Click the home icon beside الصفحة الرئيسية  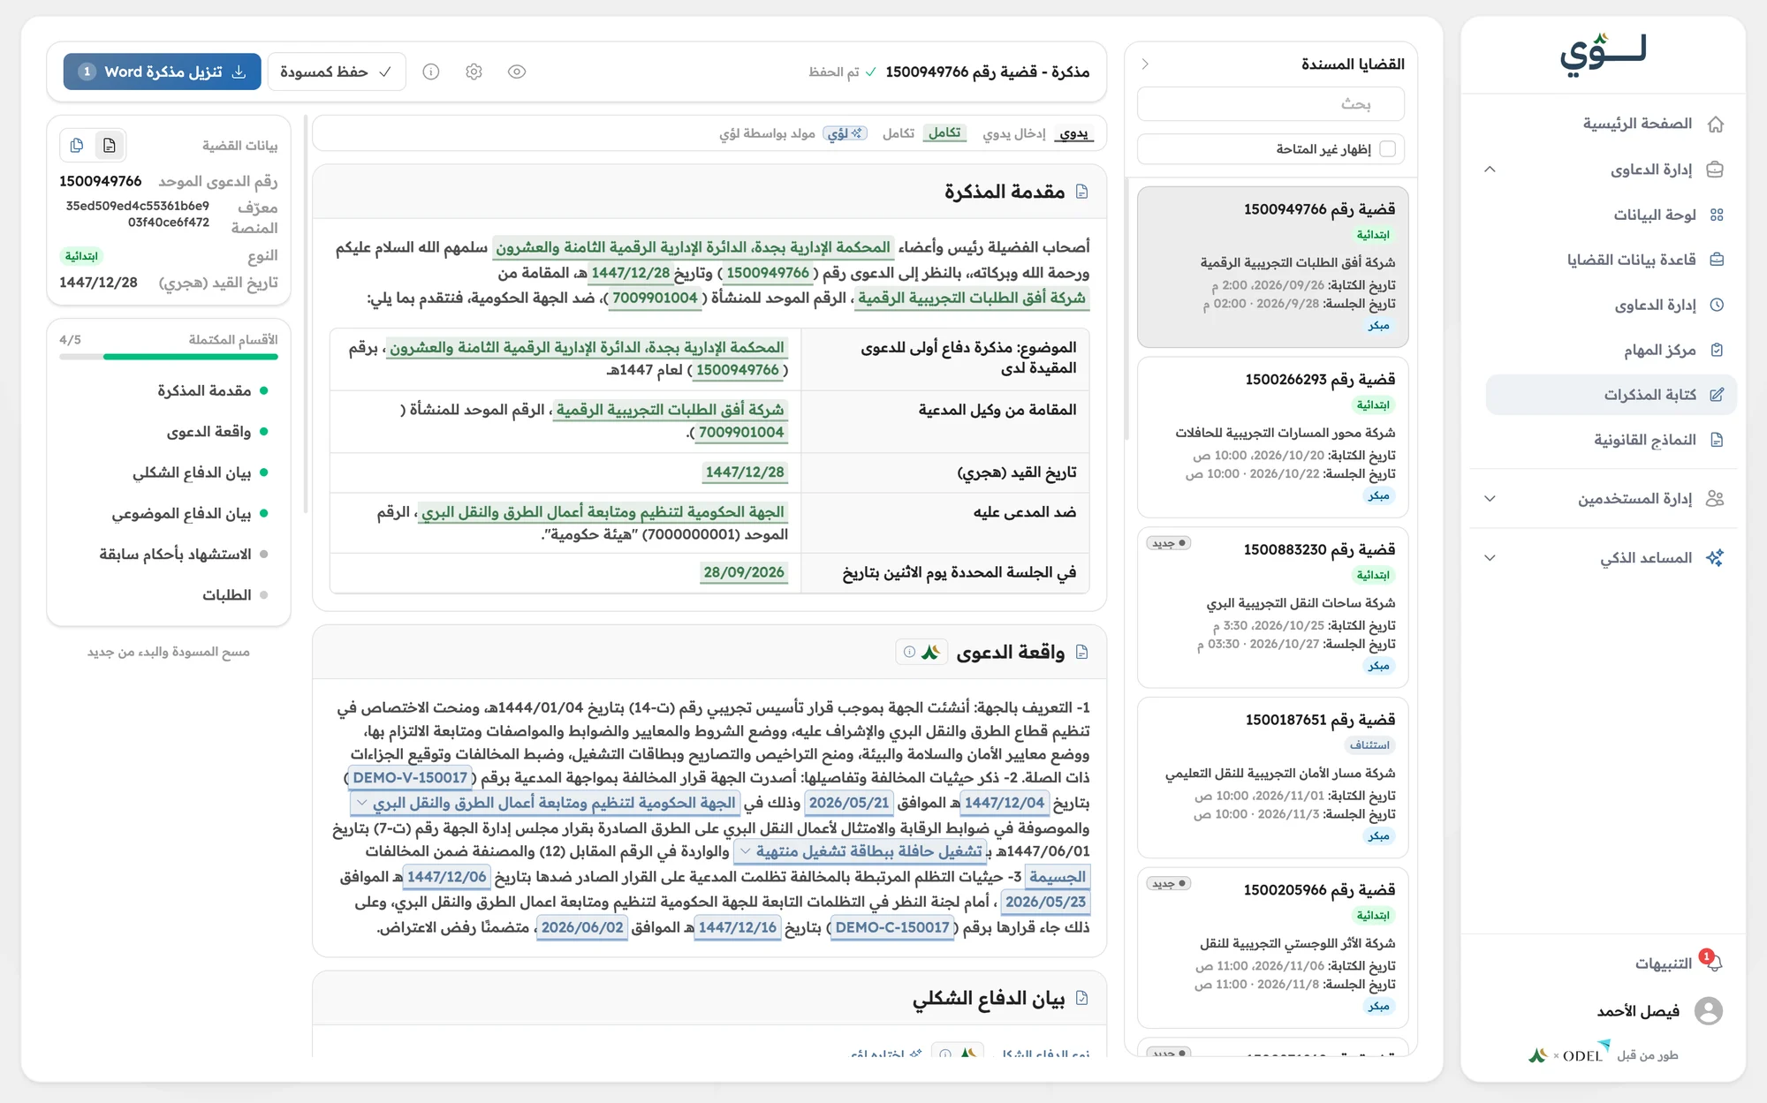point(1716,124)
